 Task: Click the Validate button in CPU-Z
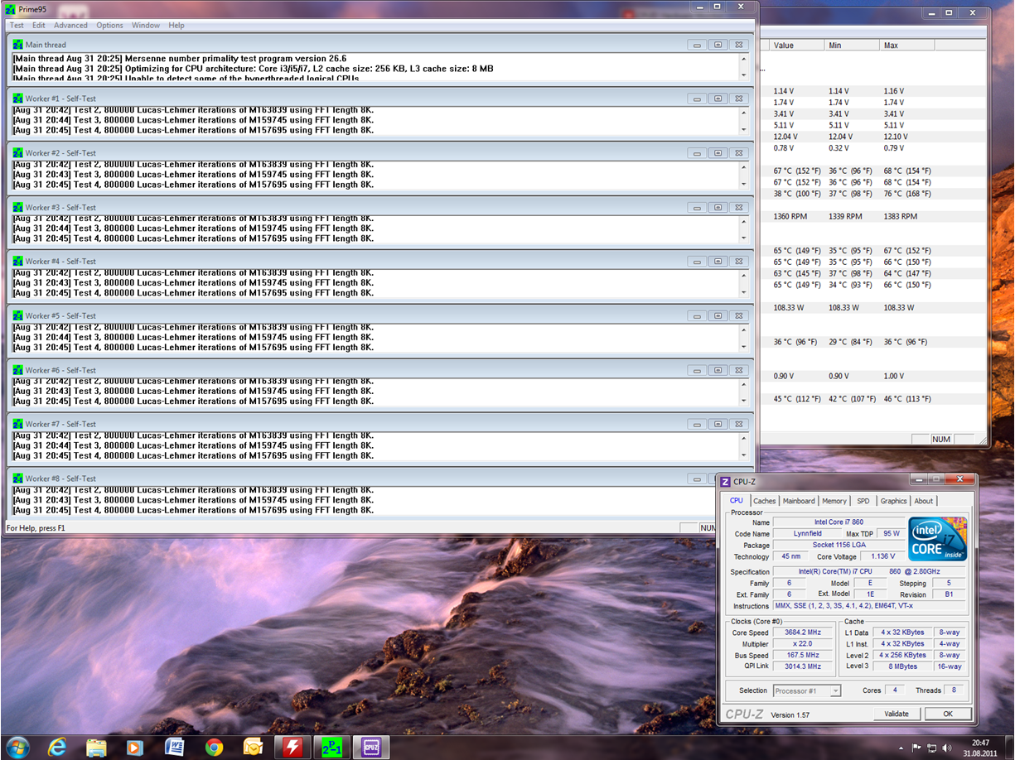897,714
